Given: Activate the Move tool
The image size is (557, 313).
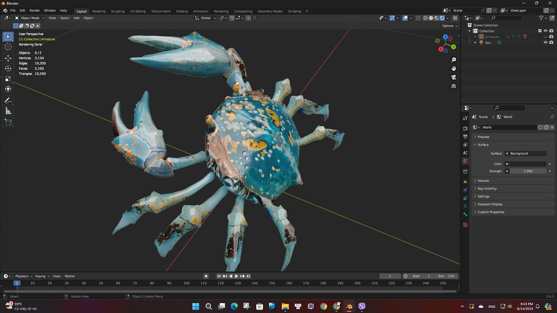Looking at the screenshot, I should point(8,58).
